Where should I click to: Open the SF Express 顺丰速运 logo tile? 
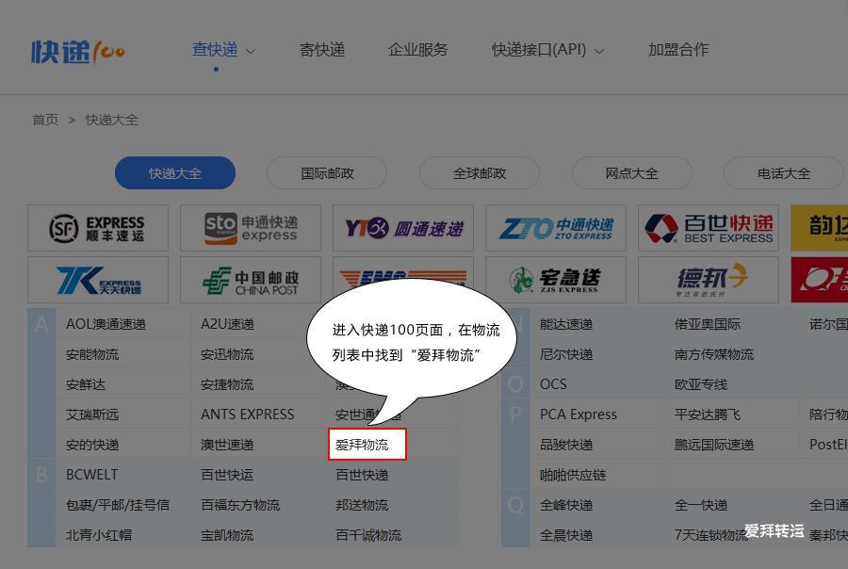98,228
